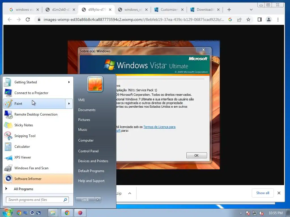Image resolution: width=290 pixels, height=217 pixels.
Task: Open the Calculator app
Action: [38, 147]
